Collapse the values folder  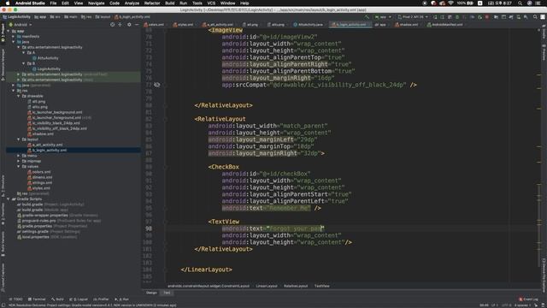click(19, 167)
